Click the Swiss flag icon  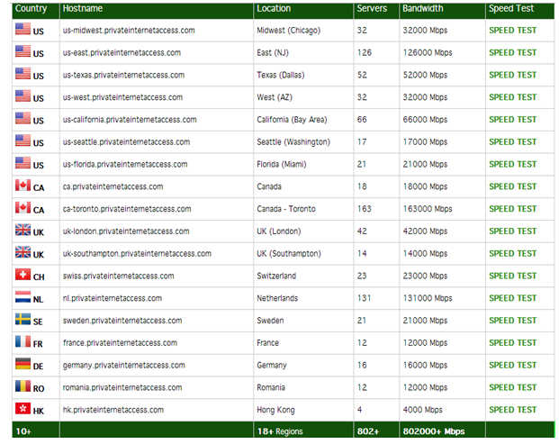pyautogui.click(x=23, y=275)
